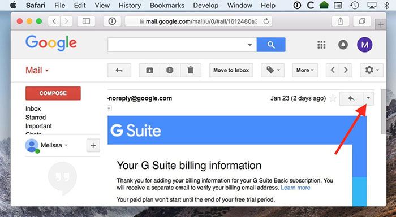The width and height of the screenshot is (396, 217).
Task: Open the Mail dropdown
Action: click(37, 70)
